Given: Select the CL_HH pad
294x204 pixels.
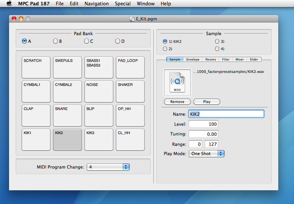Looking at the screenshot, I should [130, 139].
